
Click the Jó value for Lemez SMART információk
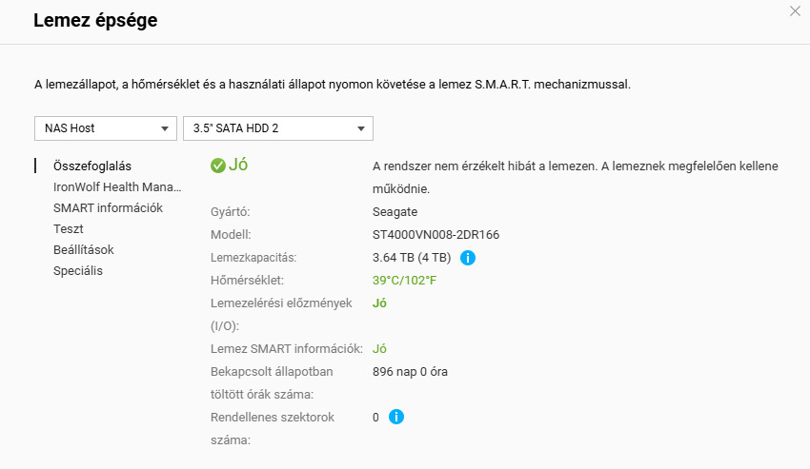pyautogui.click(x=379, y=349)
